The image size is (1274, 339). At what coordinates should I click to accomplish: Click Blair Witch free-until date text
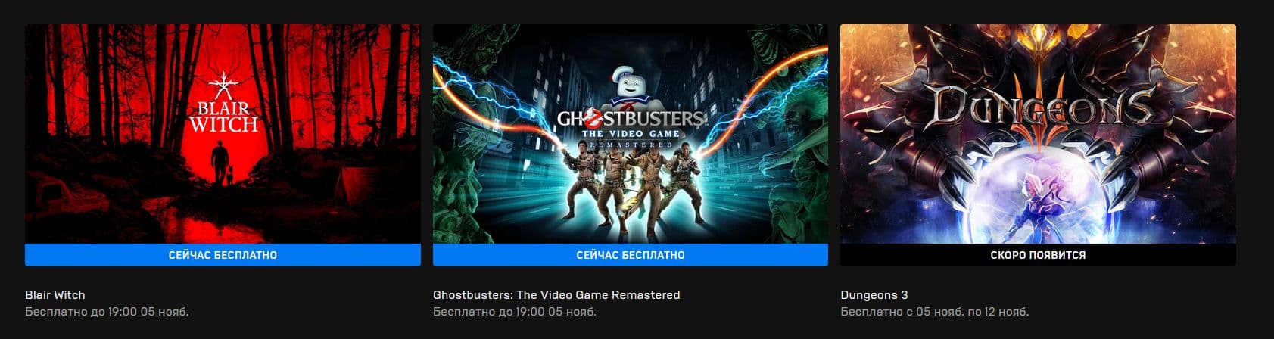[x=107, y=312]
